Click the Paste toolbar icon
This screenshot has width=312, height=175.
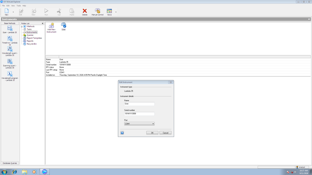(72, 11)
